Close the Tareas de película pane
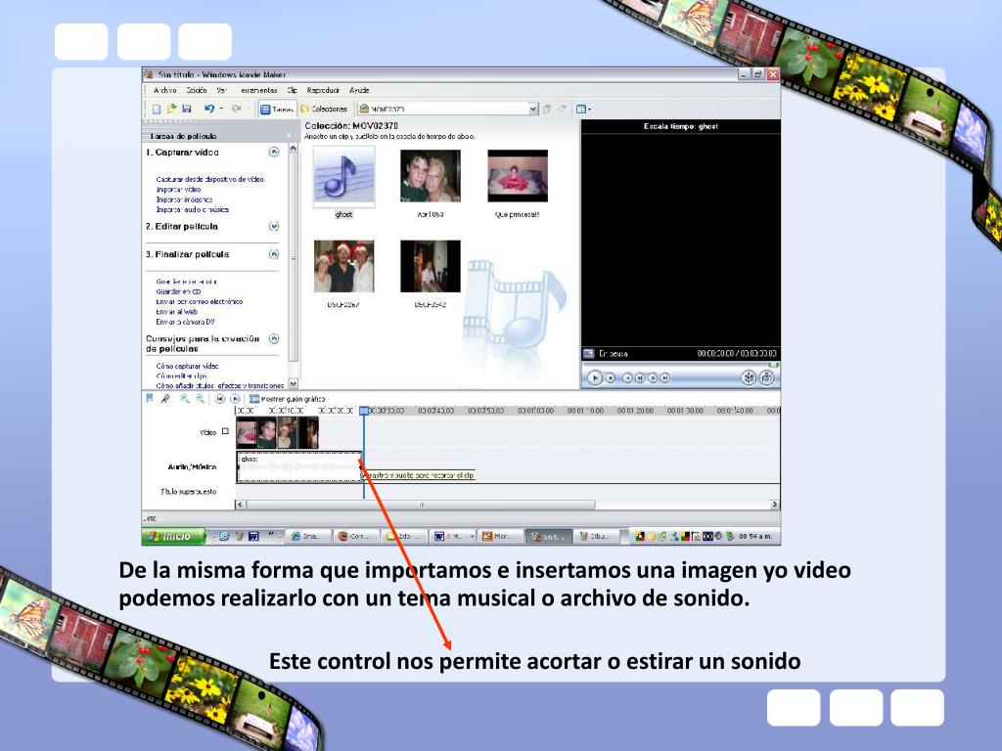Screen dimensions: 1002x751 pyautogui.click(x=289, y=136)
